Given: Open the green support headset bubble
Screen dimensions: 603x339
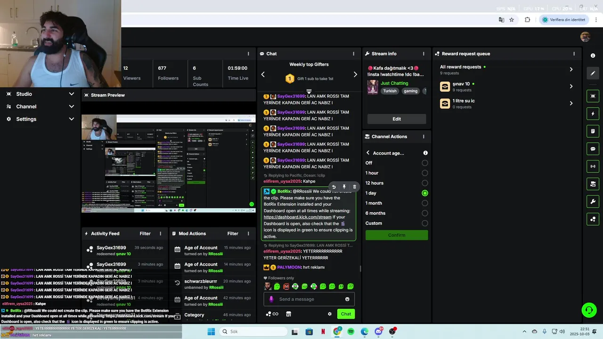Looking at the screenshot, I should [589, 310].
